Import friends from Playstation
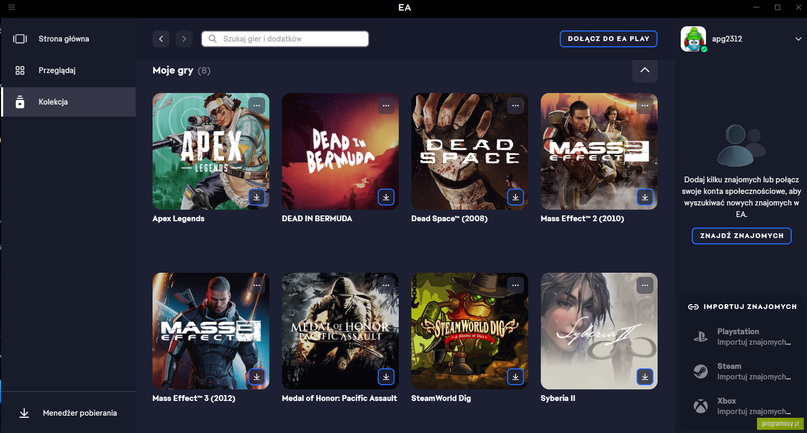Image resolution: width=807 pixels, height=433 pixels. coord(742,337)
